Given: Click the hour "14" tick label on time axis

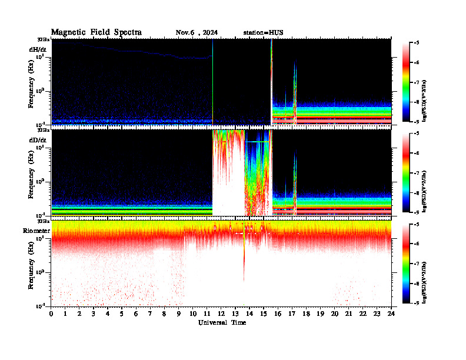Looking at the screenshot, I should [249, 314].
